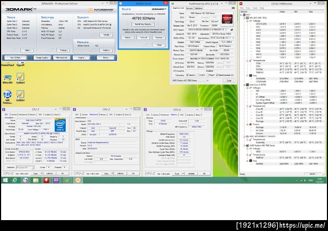Toggle CUDA checkbox in GPU-Z
This screenshot has height=231, width=328.
(198, 75)
